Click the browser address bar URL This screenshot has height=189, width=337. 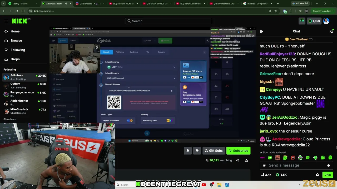click(x=44, y=11)
